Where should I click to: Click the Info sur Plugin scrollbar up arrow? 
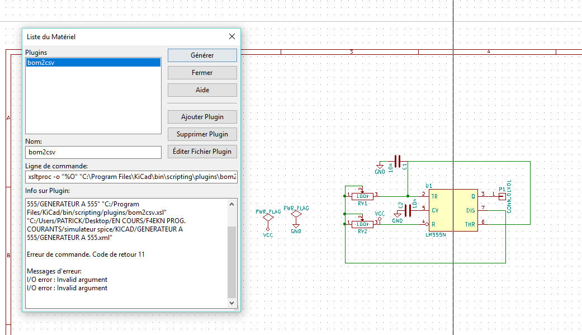click(232, 204)
